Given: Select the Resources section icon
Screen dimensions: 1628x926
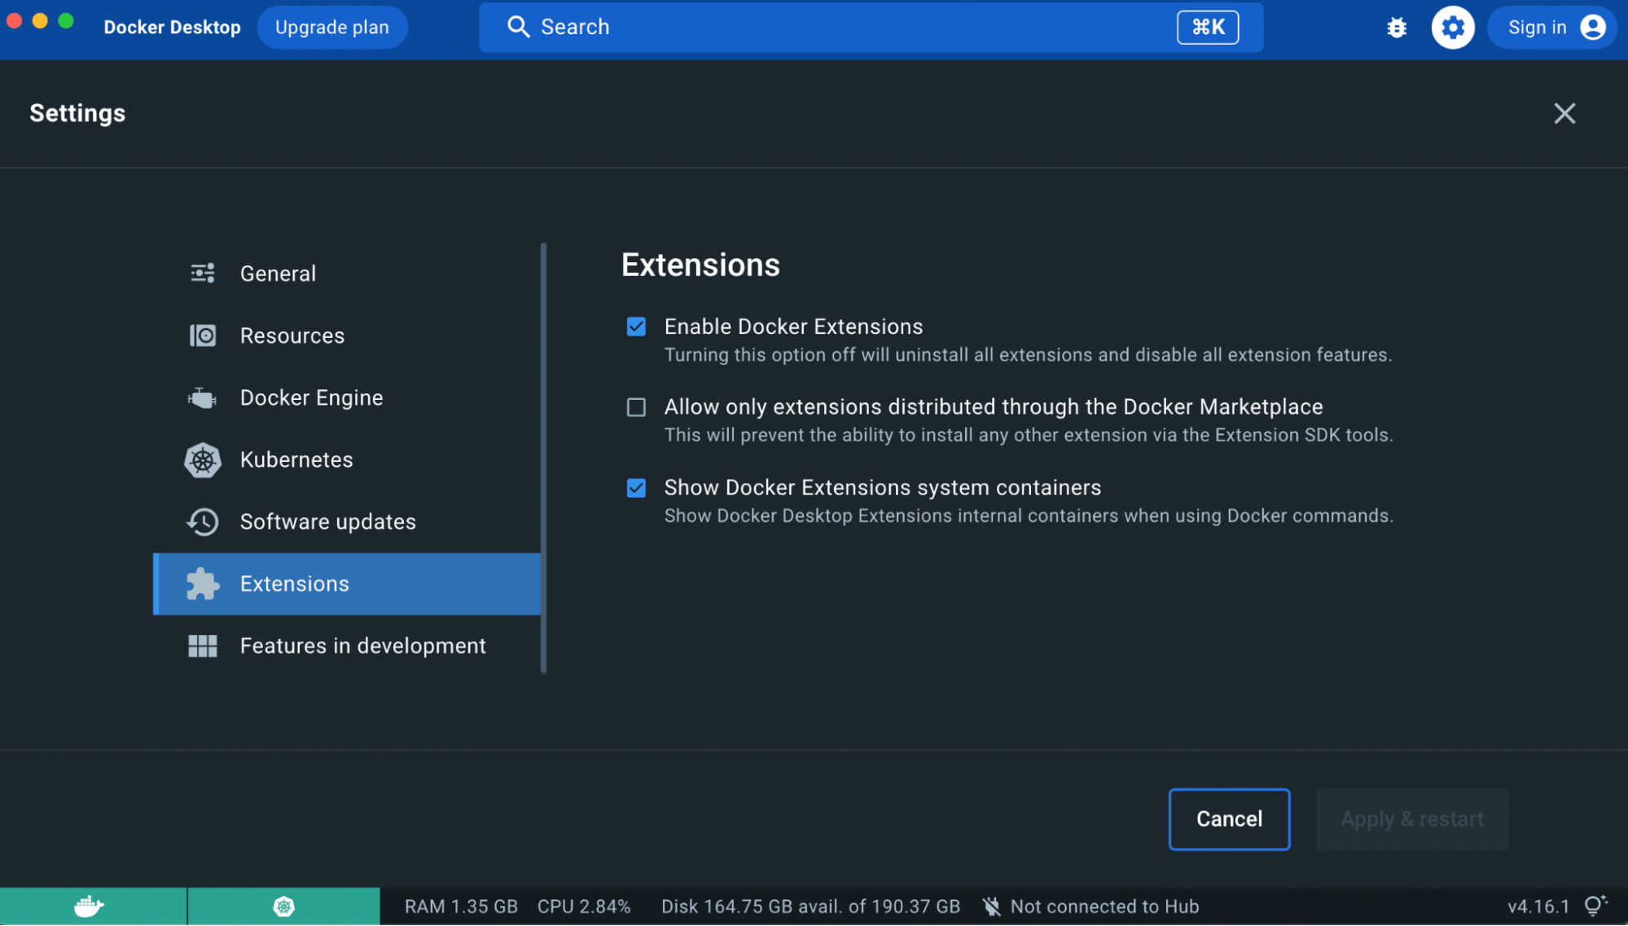Looking at the screenshot, I should coord(203,335).
